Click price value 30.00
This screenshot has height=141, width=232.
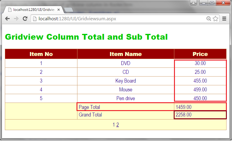point(200,63)
